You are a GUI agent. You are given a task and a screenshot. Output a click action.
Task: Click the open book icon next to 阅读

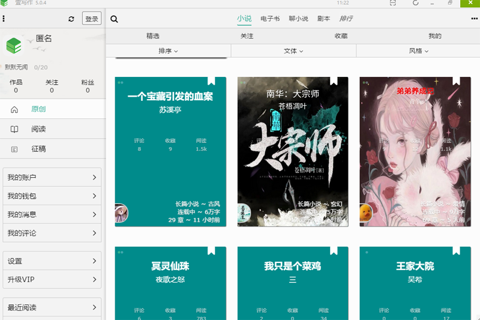pos(14,129)
